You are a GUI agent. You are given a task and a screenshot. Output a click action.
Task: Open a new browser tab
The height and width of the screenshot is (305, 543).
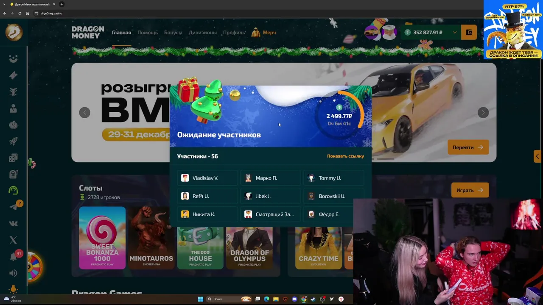point(62,4)
